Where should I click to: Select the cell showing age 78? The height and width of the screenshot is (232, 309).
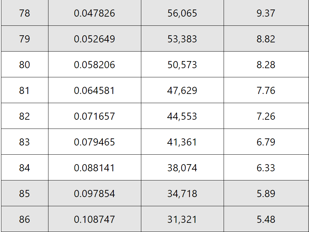point(25,13)
